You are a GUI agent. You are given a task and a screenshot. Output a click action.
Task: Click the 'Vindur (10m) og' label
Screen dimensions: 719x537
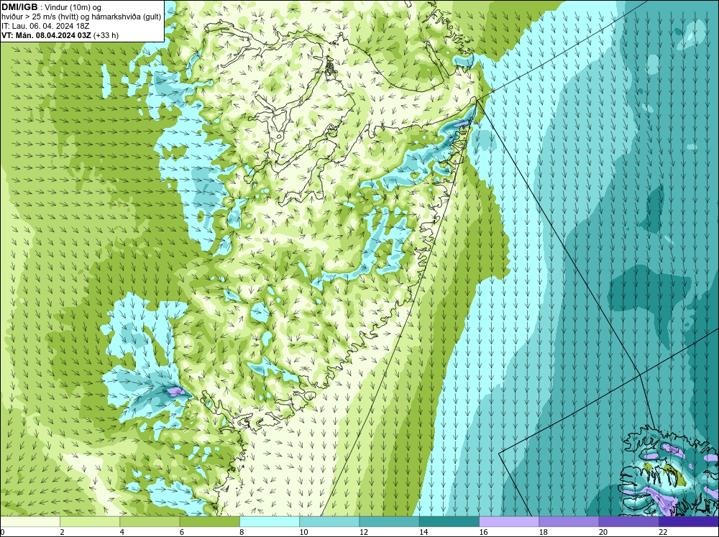pyautogui.click(x=73, y=7)
